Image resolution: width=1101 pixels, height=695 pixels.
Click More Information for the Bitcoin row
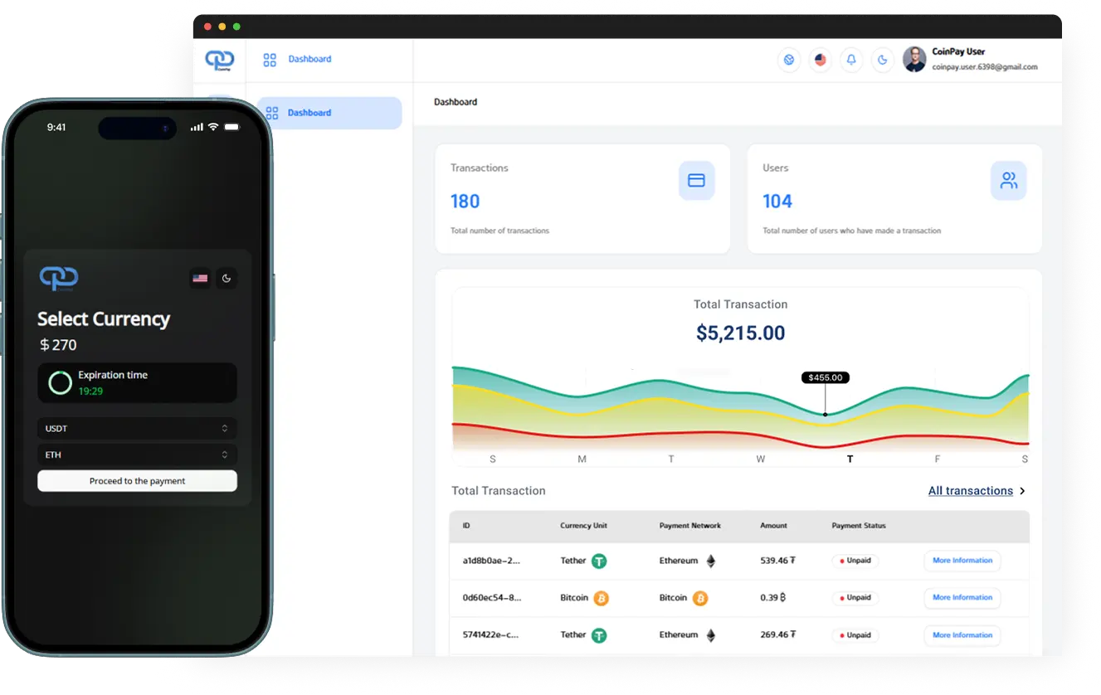point(962,598)
